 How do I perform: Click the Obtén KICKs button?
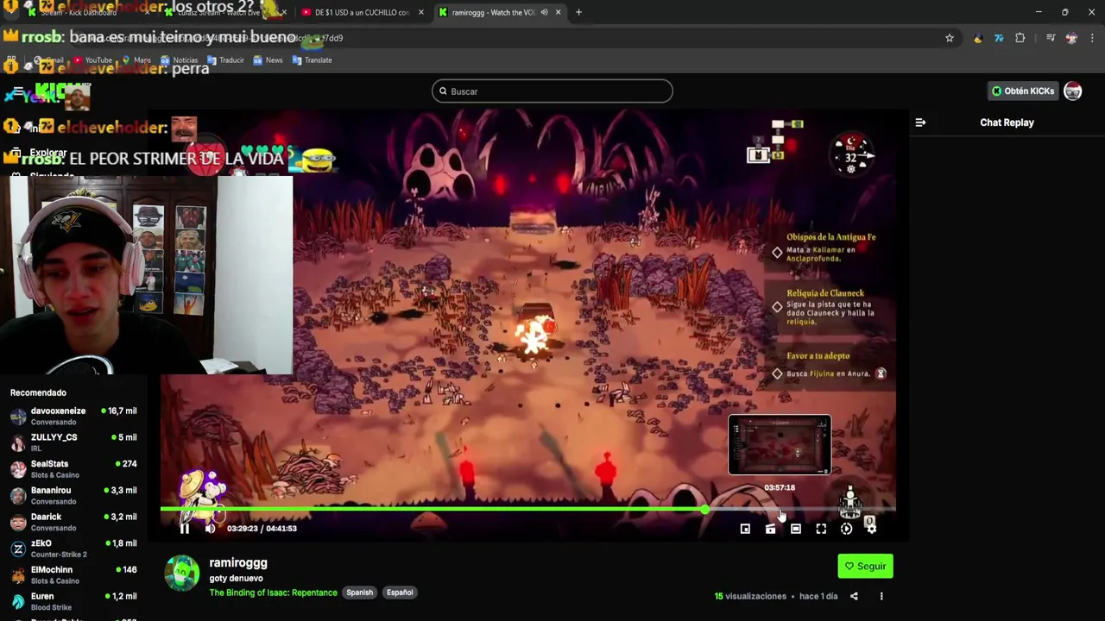pyautogui.click(x=1023, y=91)
